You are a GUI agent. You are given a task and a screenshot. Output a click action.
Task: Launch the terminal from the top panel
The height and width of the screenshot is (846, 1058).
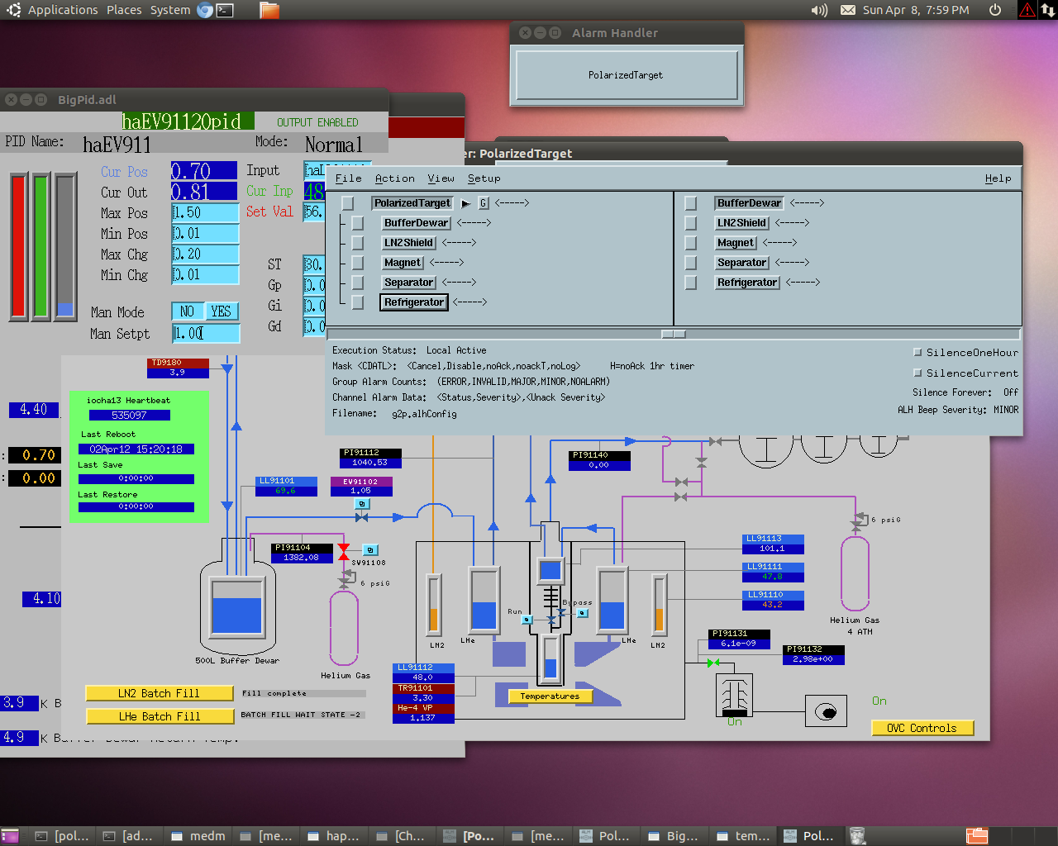[225, 10]
